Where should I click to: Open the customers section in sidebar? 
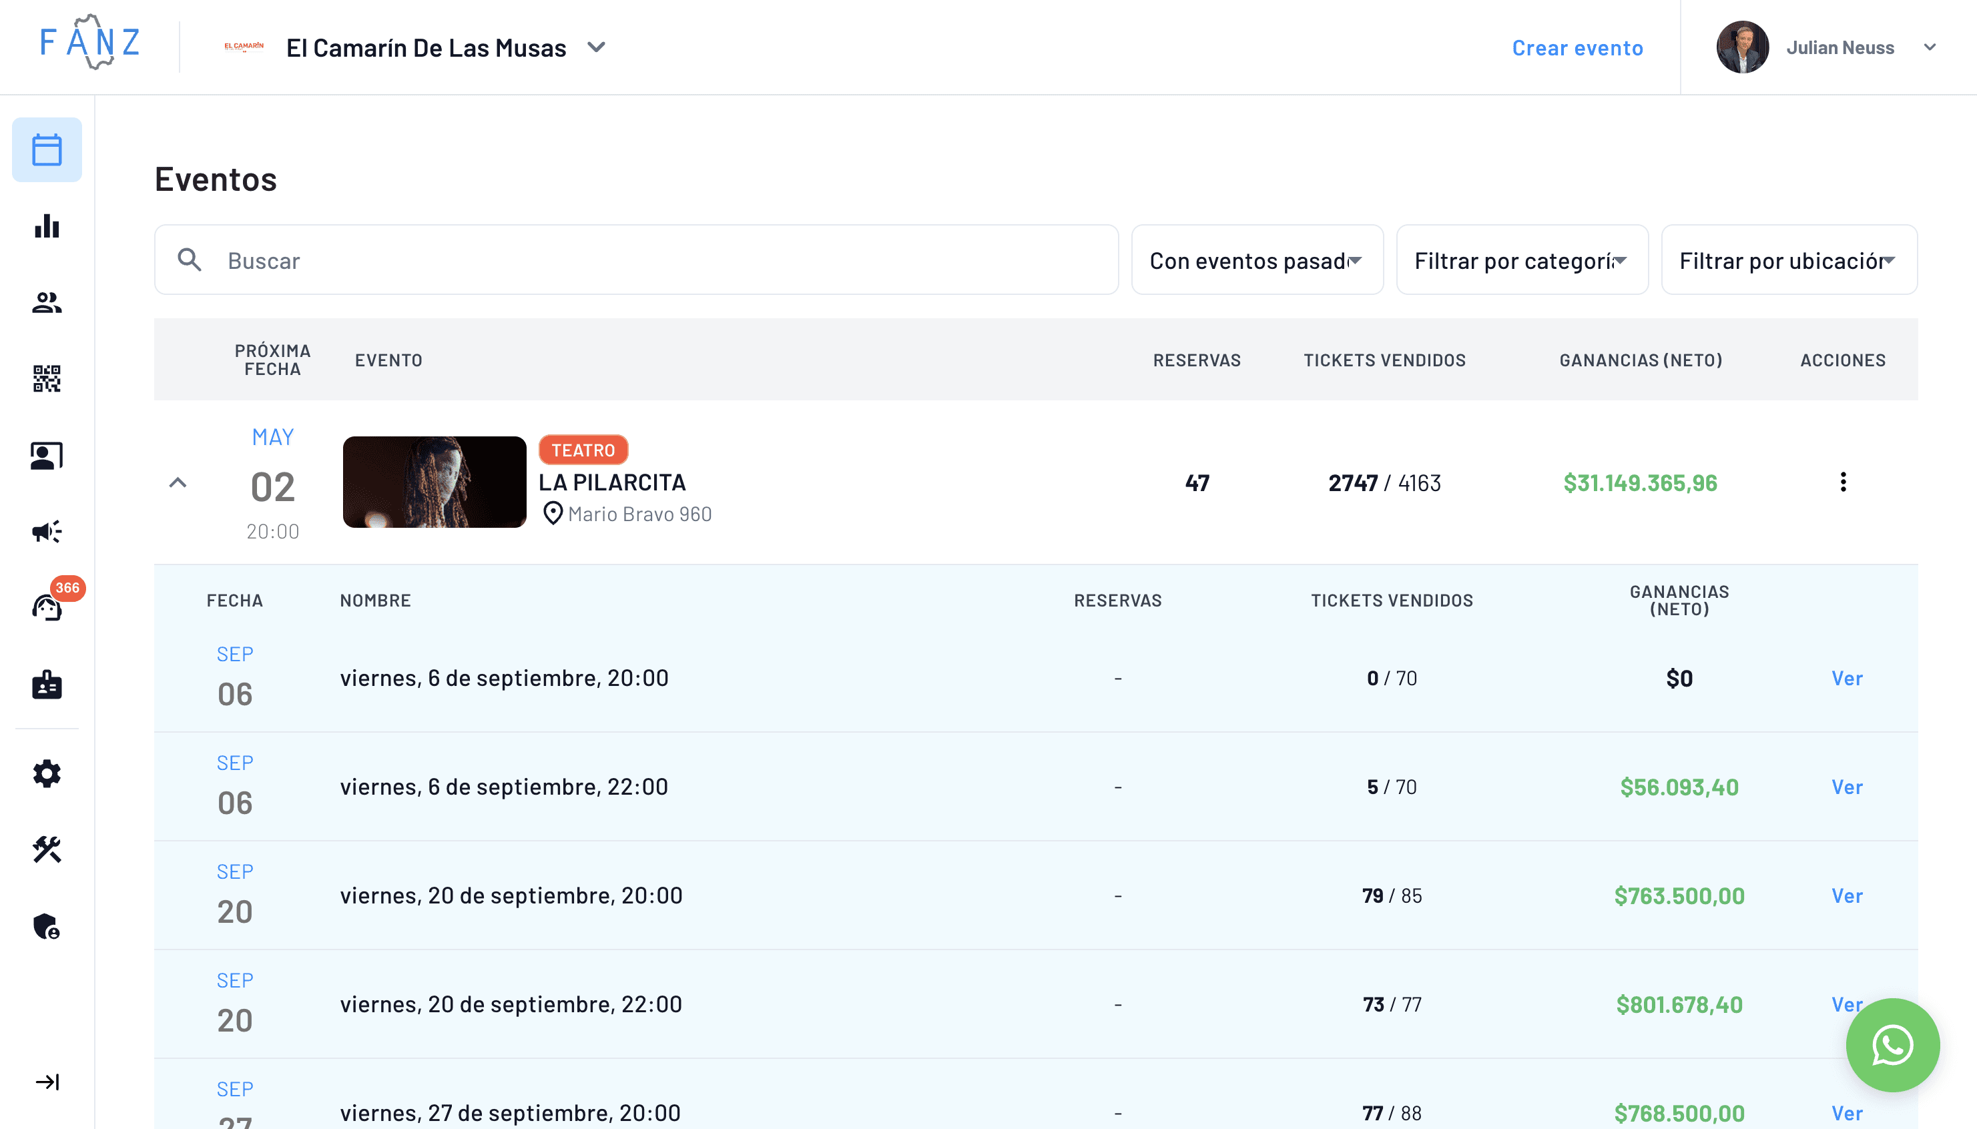[47, 303]
